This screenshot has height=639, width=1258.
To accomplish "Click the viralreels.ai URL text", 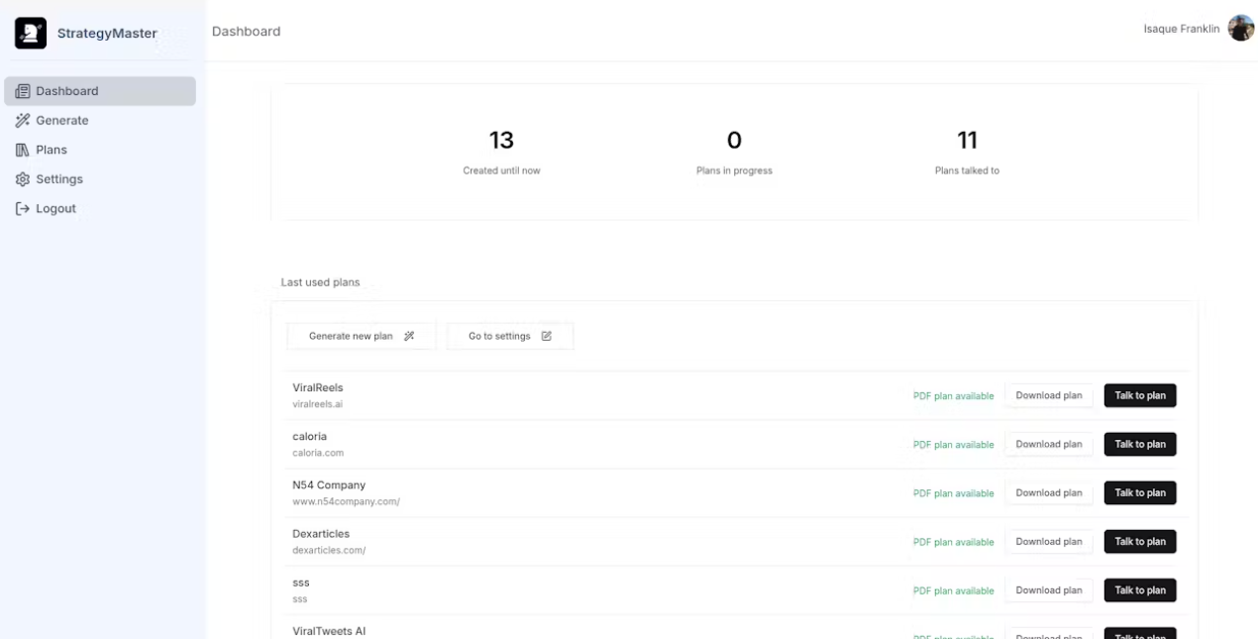I will [318, 404].
